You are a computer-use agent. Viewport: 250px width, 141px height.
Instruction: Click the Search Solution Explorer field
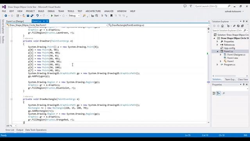click(x=230, y=31)
